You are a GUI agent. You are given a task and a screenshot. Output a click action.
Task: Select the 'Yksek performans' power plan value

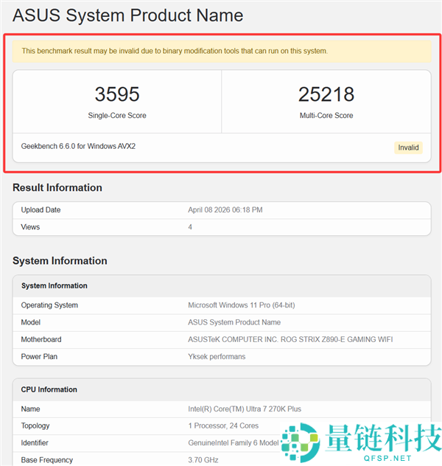click(217, 356)
